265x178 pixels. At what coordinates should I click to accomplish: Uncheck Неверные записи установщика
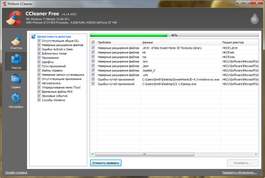[x=39, y=75]
